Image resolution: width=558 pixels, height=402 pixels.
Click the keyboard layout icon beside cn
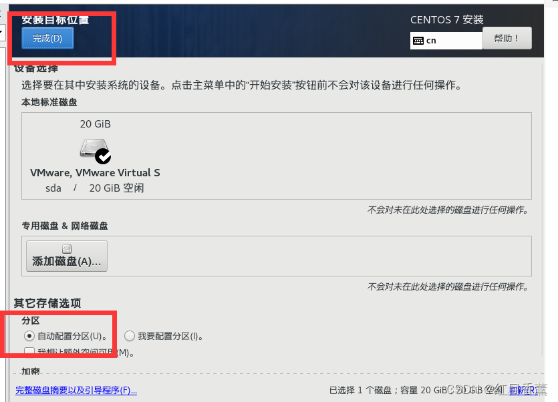(418, 41)
